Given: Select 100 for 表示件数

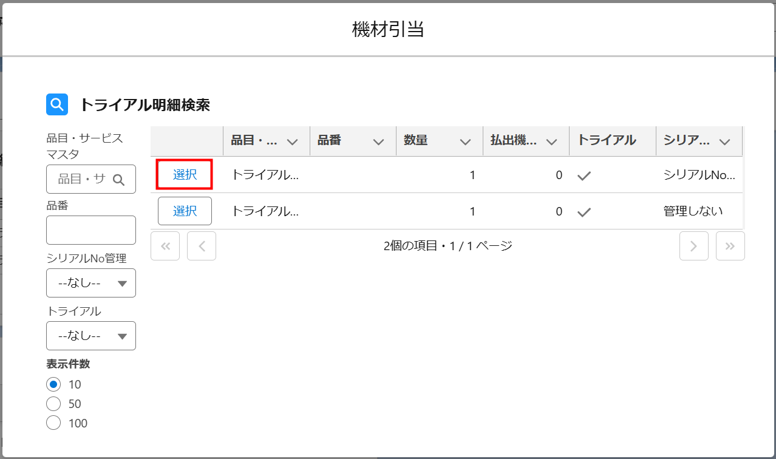Looking at the screenshot, I should [53, 423].
